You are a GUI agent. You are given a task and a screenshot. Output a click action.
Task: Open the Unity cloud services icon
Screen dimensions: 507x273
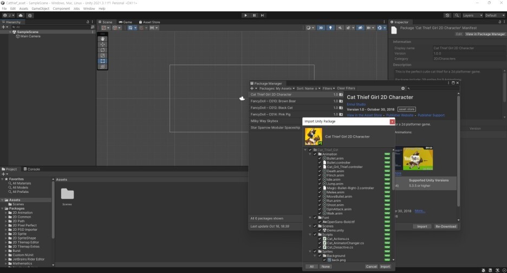pos(21,15)
